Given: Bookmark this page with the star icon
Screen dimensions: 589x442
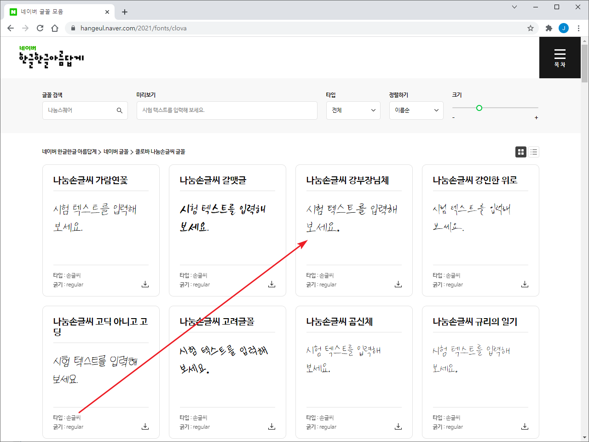Looking at the screenshot, I should (531, 28).
